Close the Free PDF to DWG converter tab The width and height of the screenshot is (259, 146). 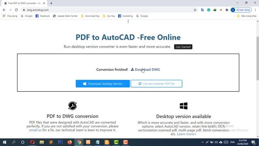(x=44, y=3)
